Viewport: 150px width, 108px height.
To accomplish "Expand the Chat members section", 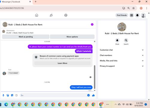I will click(122, 55).
